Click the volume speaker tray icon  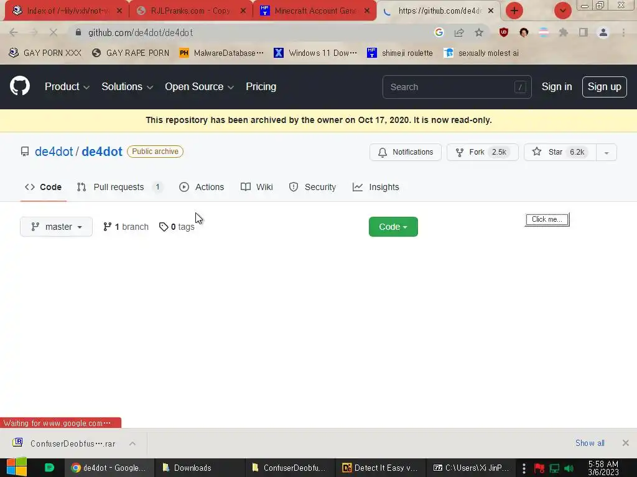pos(569,468)
